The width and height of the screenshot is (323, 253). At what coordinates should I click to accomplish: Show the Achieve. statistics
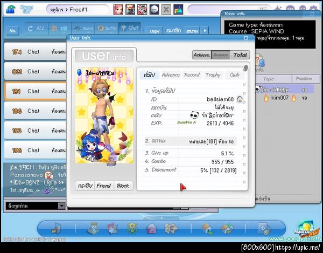[202, 55]
